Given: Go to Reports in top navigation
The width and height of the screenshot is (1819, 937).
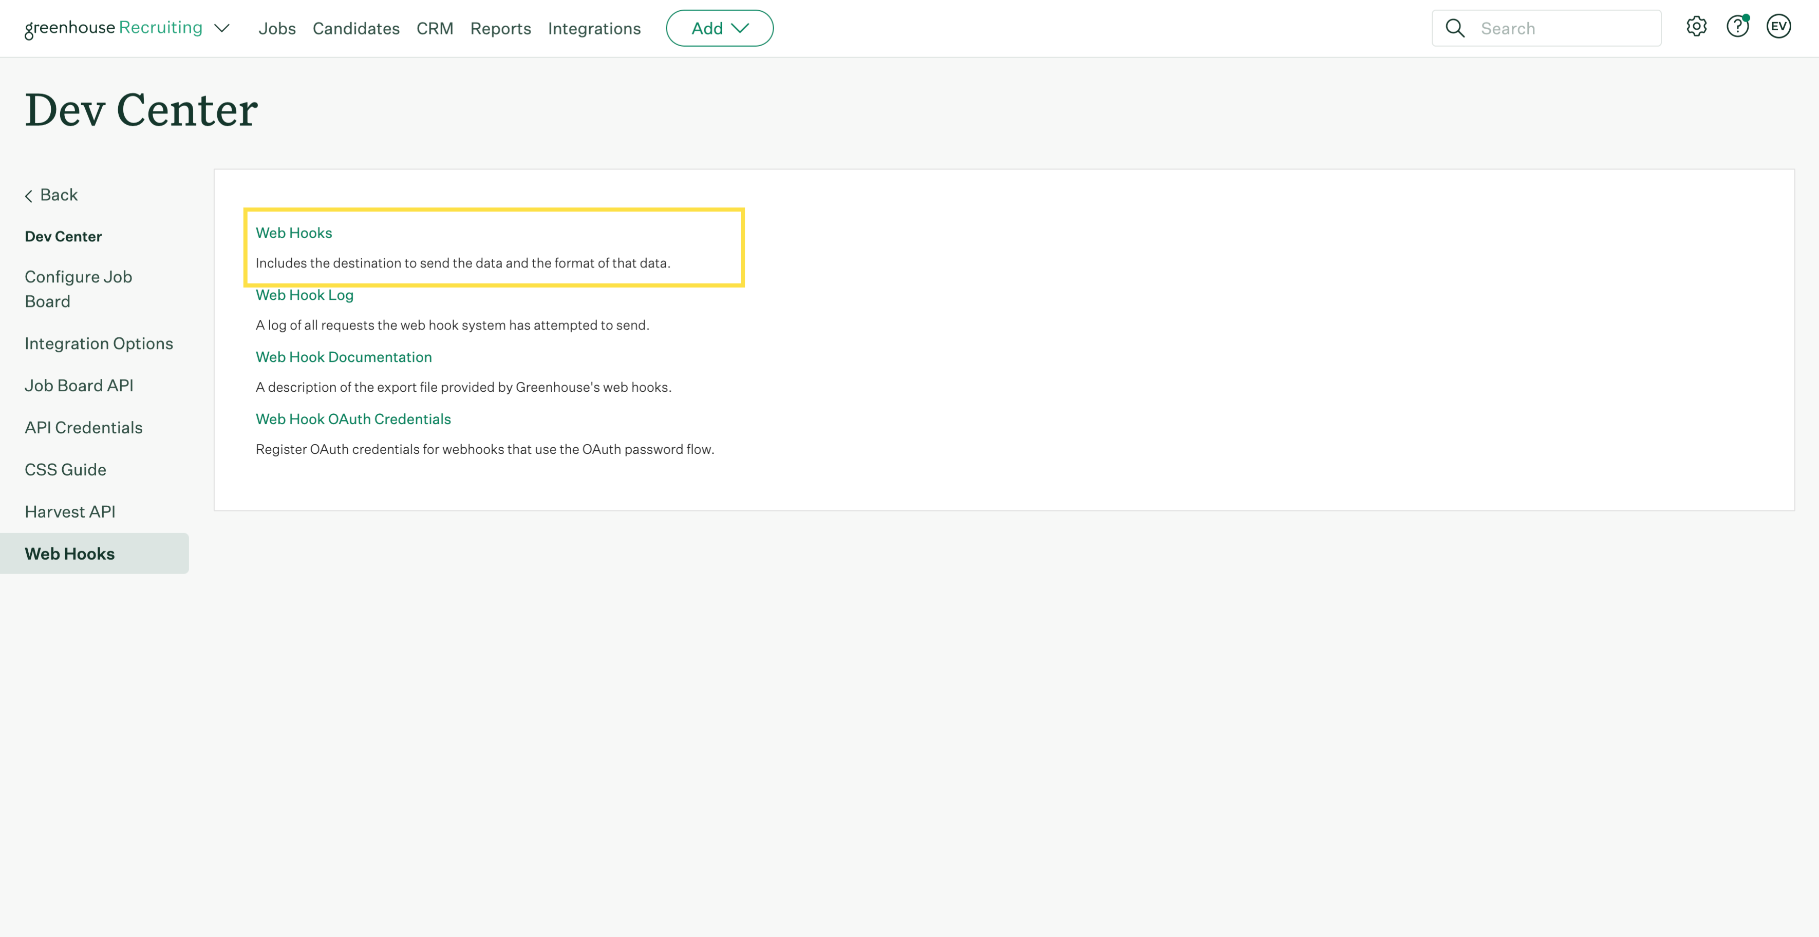Looking at the screenshot, I should point(500,28).
